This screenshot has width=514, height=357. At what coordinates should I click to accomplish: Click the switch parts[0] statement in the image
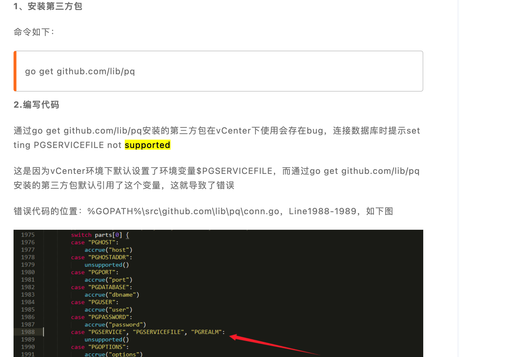99,235
